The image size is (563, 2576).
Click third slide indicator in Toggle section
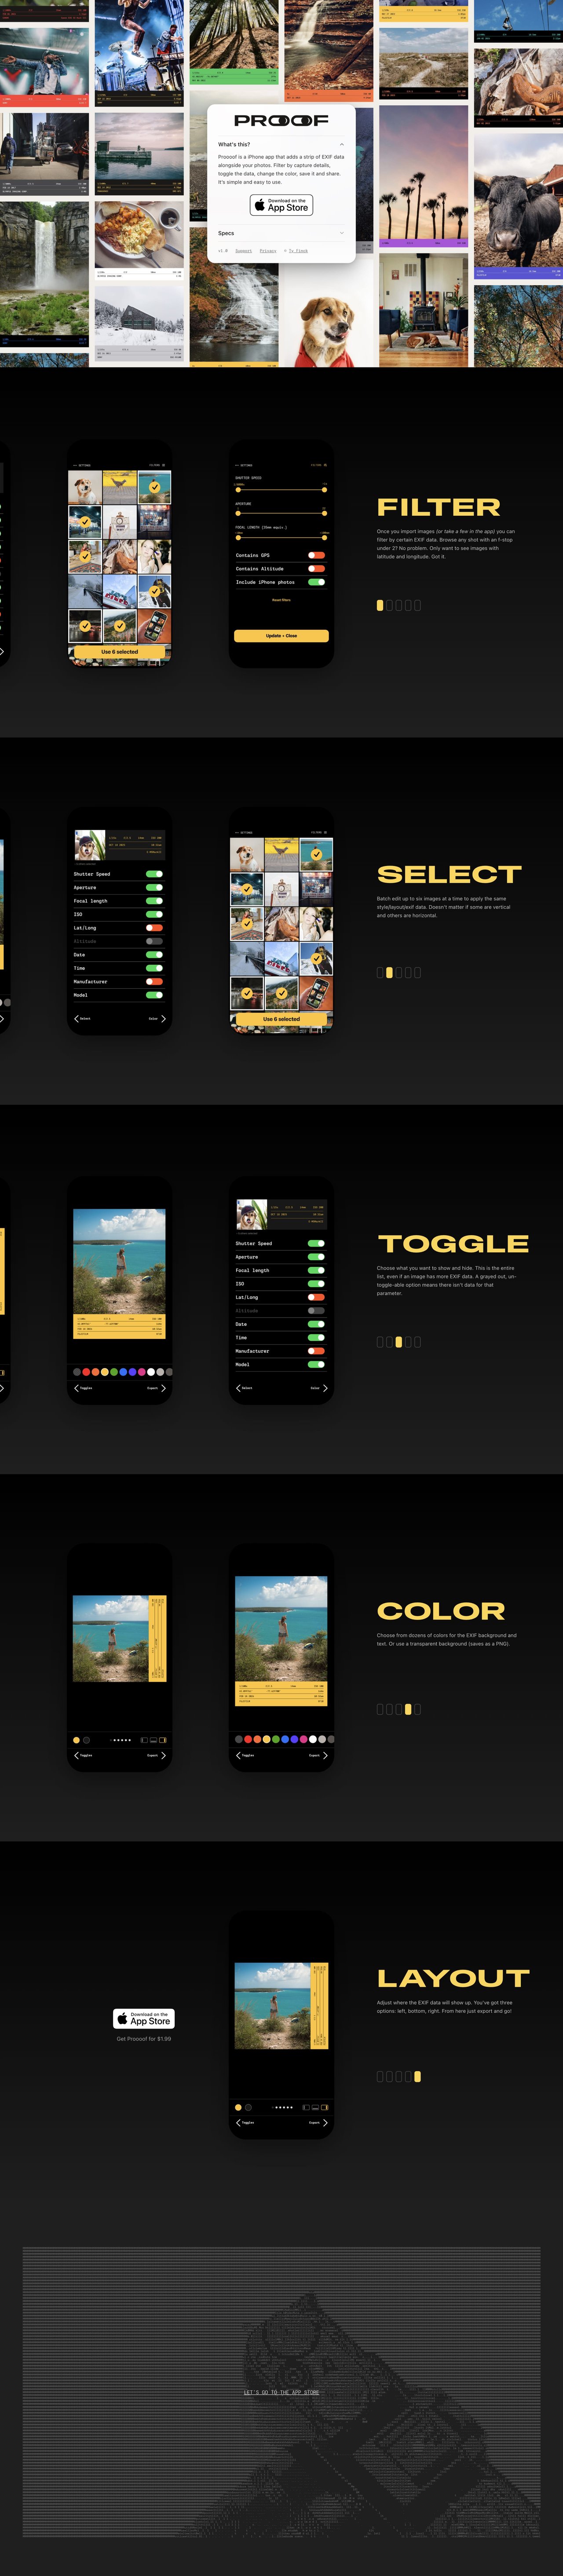pyautogui.click(x=398, y=1342)
